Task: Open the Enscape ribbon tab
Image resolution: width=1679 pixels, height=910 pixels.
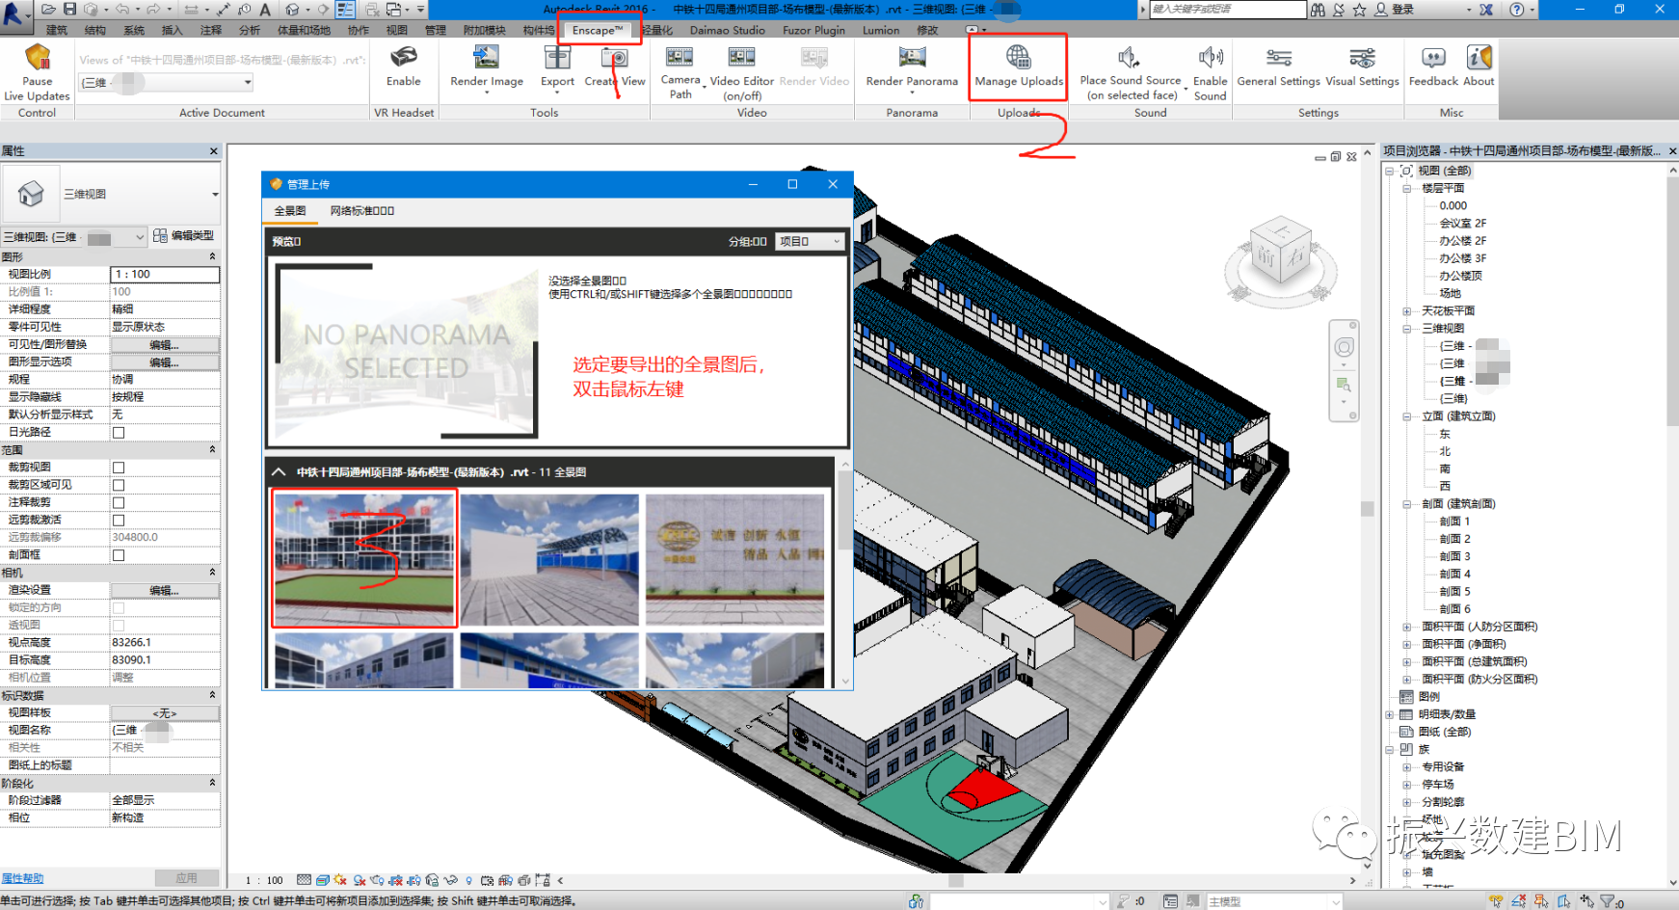Action: tap(598, 30)
